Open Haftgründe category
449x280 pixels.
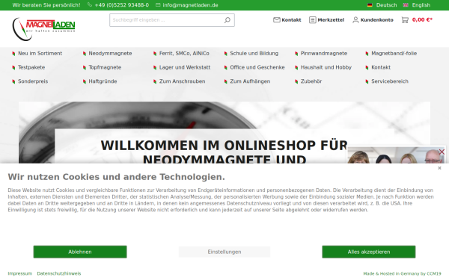pos(103,81)
